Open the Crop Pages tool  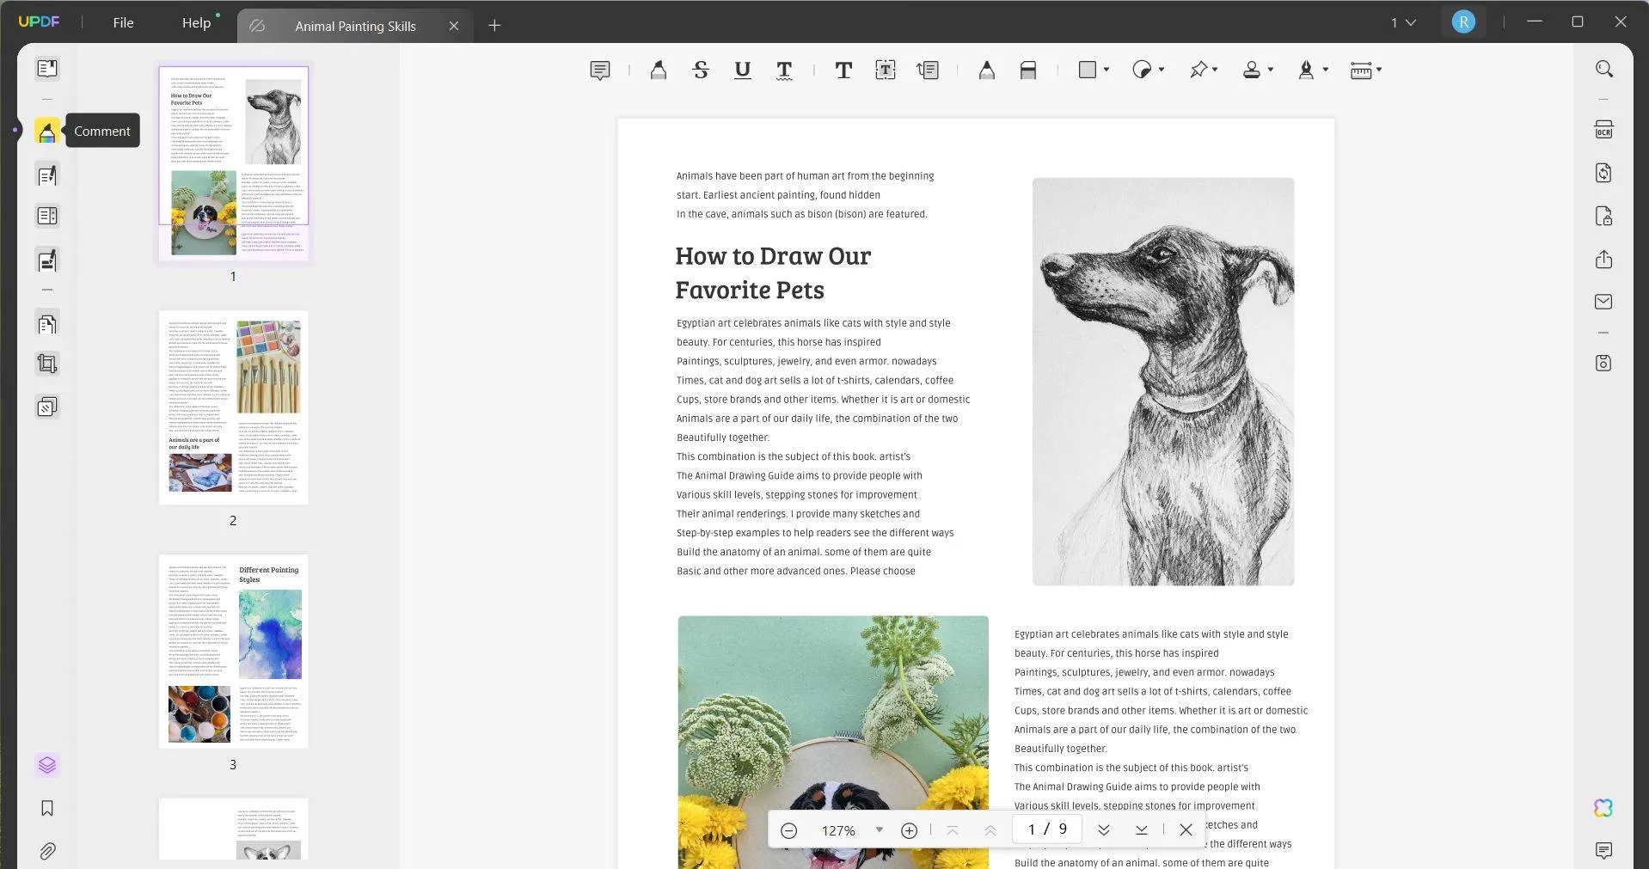click(47, 364)
